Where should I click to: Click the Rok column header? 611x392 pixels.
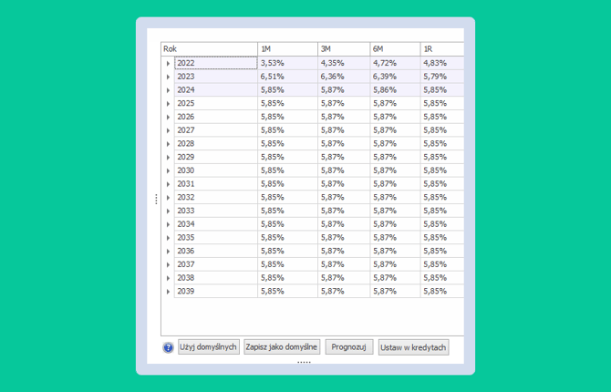209,49
